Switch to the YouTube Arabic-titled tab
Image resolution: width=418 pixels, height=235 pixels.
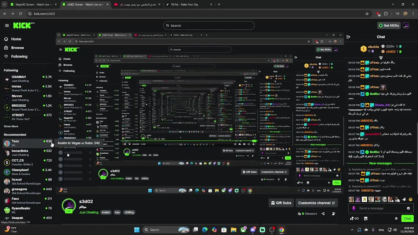pyautogui.click(x=137, y=5)
